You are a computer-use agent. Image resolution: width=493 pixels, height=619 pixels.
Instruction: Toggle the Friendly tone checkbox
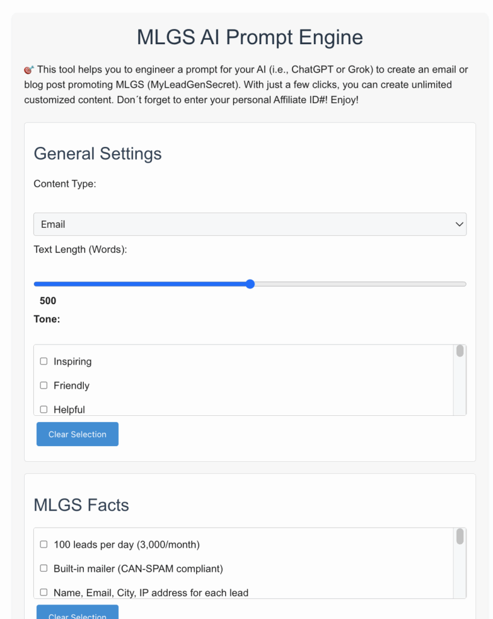coord(43,385)
